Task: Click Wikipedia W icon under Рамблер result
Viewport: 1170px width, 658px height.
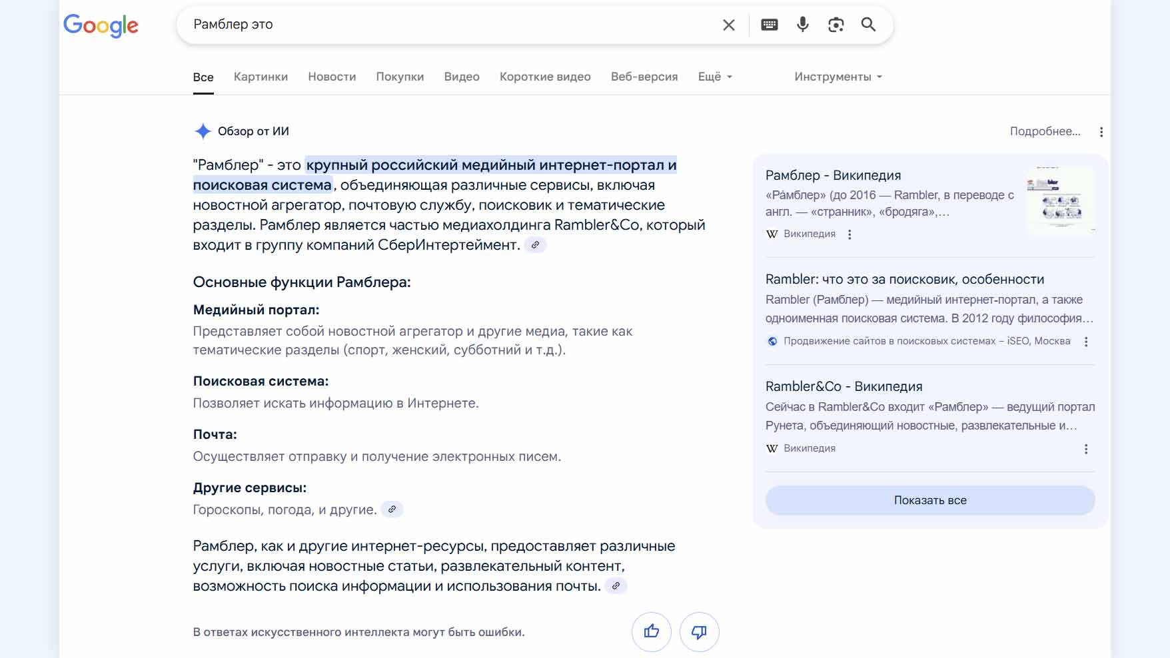Action: click(772, 234)
